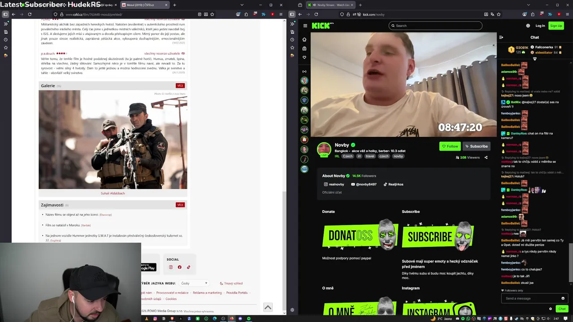Click the green SUBSCRIBE banner
This screenshot has height=322, width=573.
[x=438, y=236]
